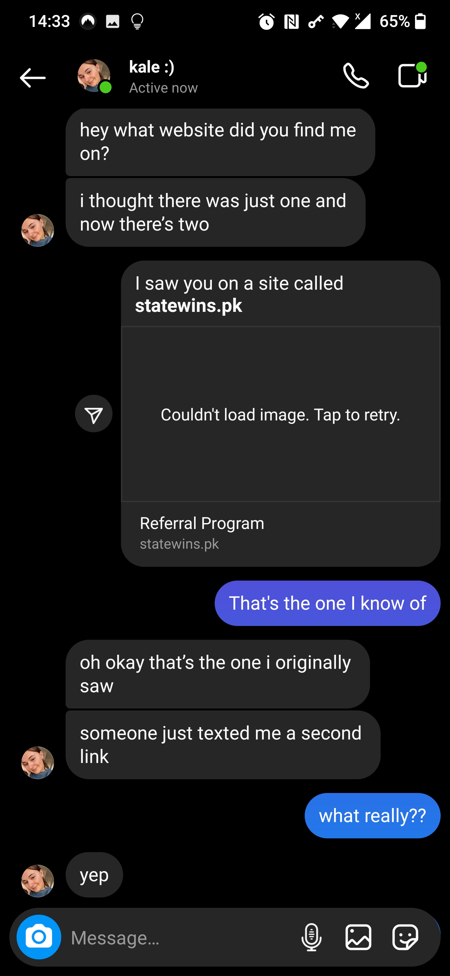This screenshot has height=976, width=450.
Task: Tap the back arrow to leave chat
Action: click(x=32, y=78)
